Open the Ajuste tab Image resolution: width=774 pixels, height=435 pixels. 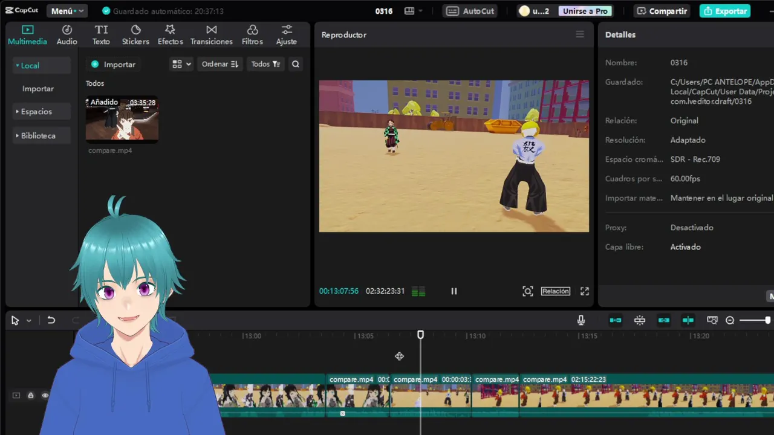coord(286,35)
